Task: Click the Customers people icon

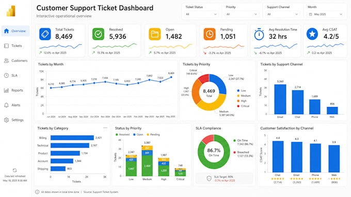Action: pos(6,61)
